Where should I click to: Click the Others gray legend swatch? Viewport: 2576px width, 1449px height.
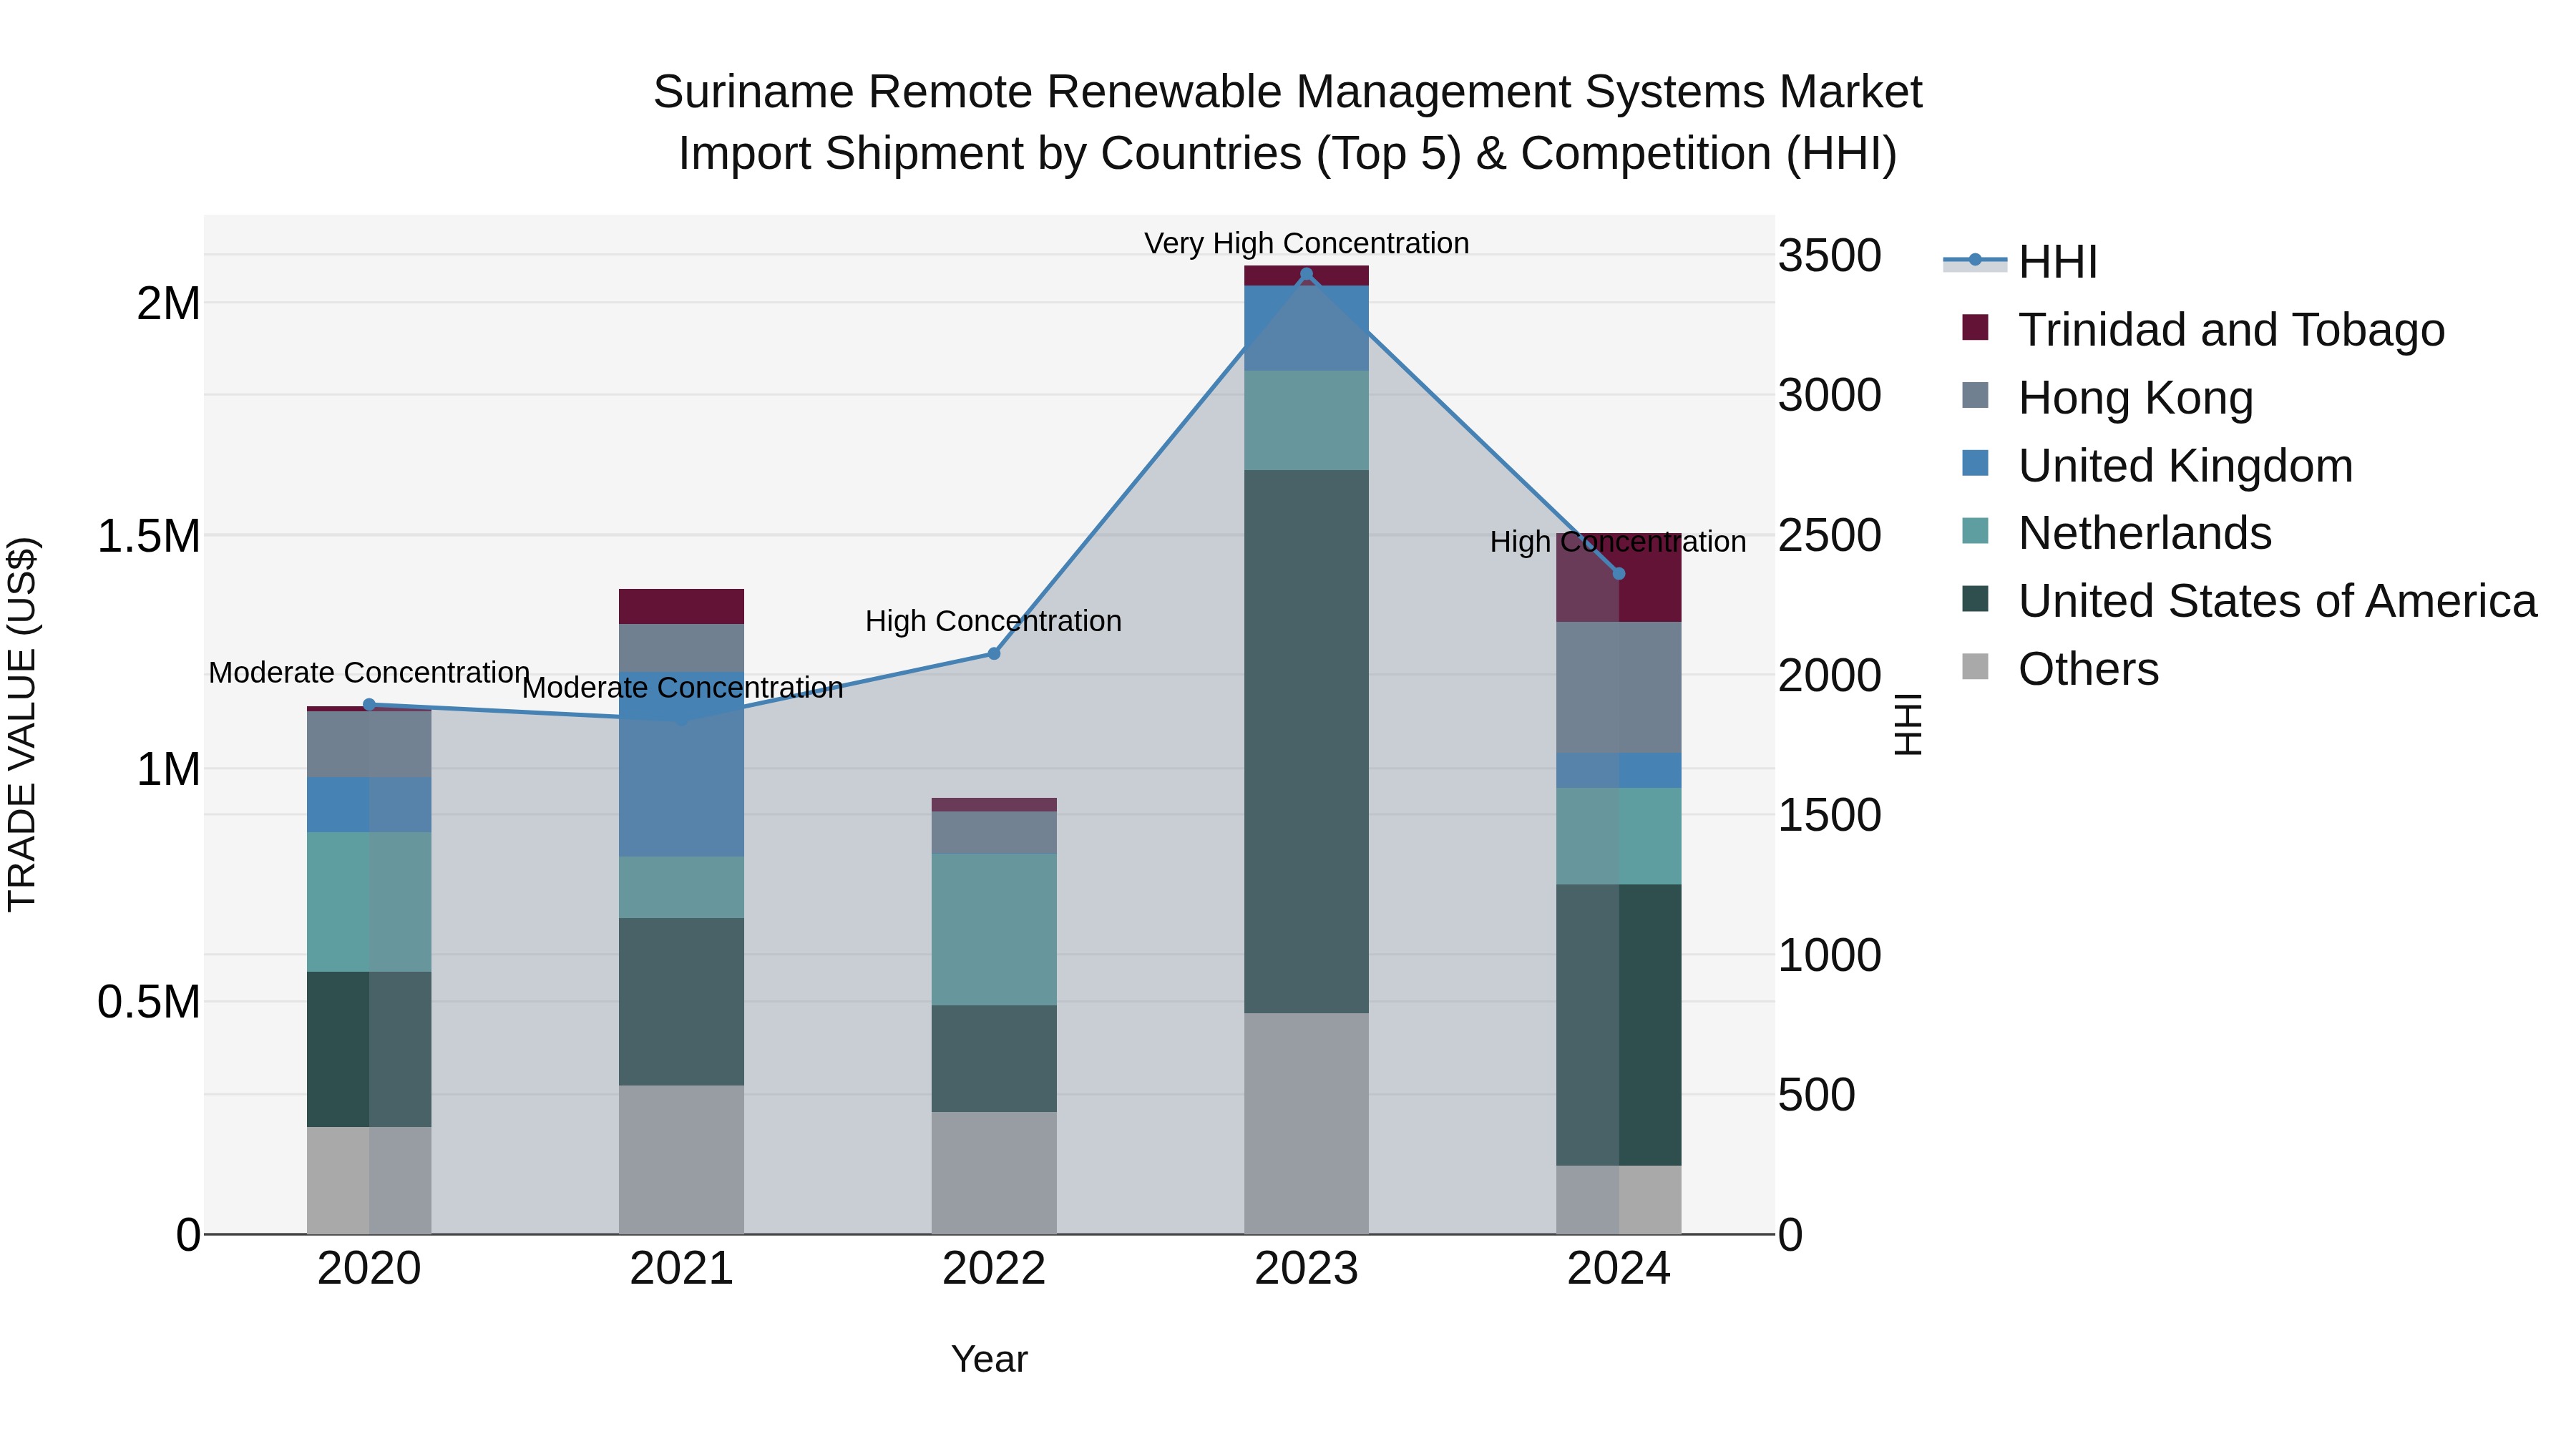pos(1975,666)
